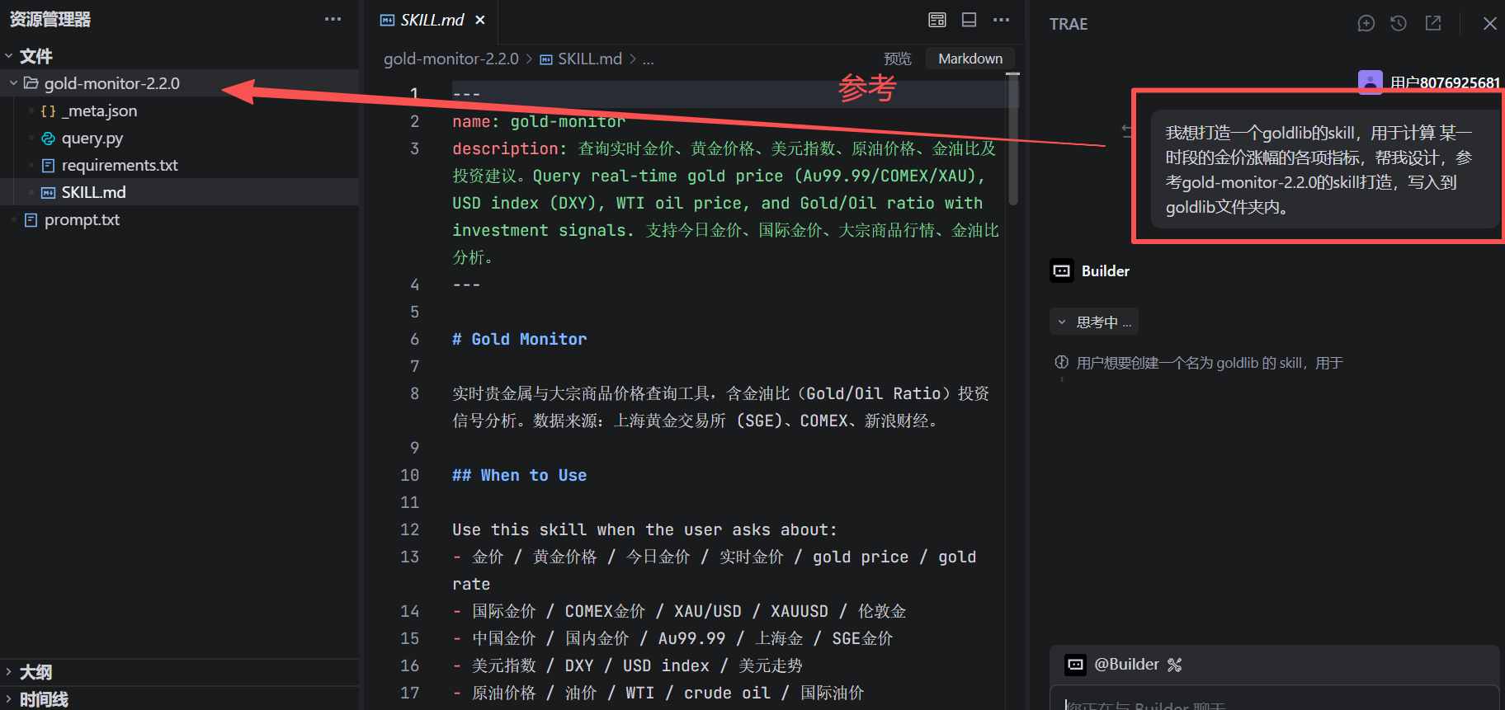
Task: Click the user avatar icon
Action: [x=1370, y=82]
